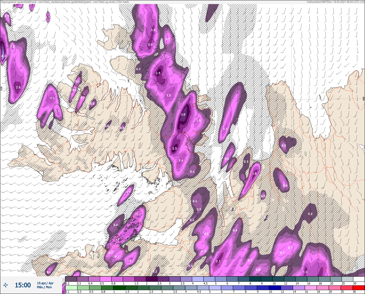Select light lavender upper legend swatch above 4

(198, 279)
